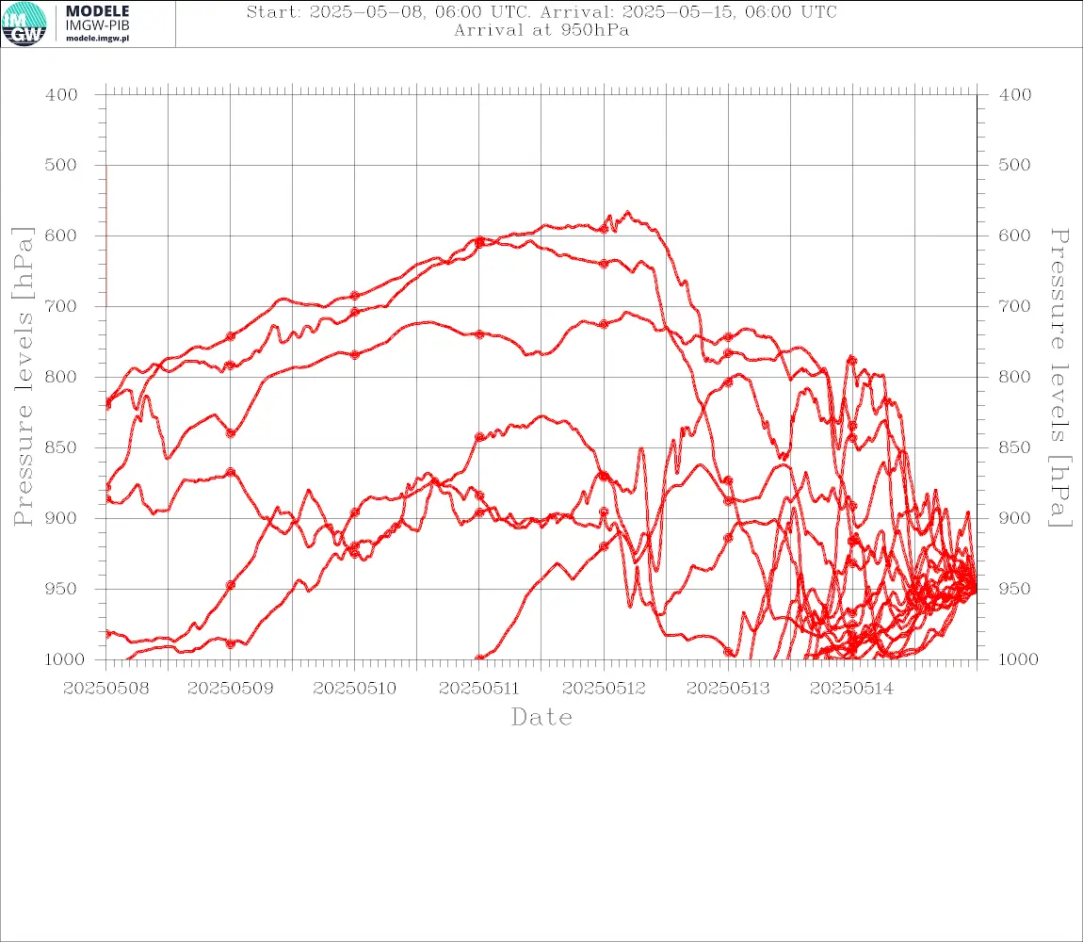Click the left axis 1000 label
Screen dimensions: 1083x942
64,659
